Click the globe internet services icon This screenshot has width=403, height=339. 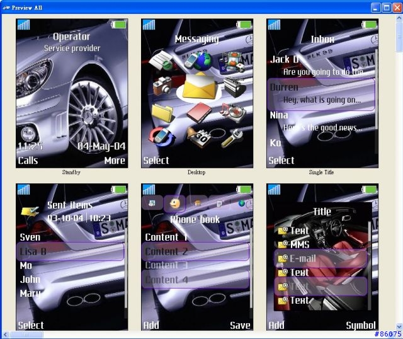199,62
